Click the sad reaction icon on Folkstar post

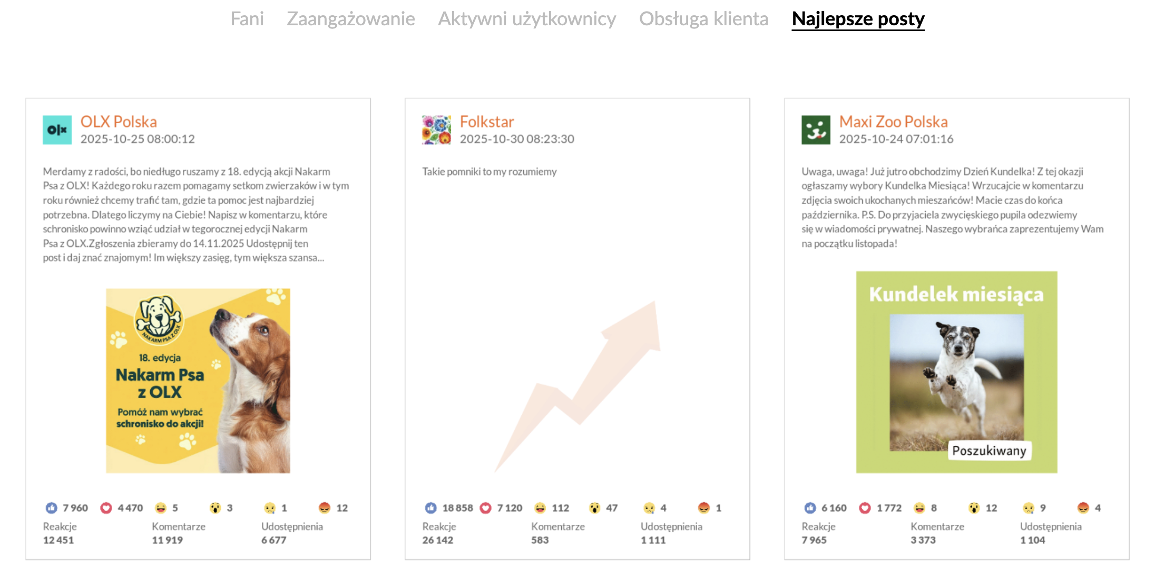tap(649, 507)
